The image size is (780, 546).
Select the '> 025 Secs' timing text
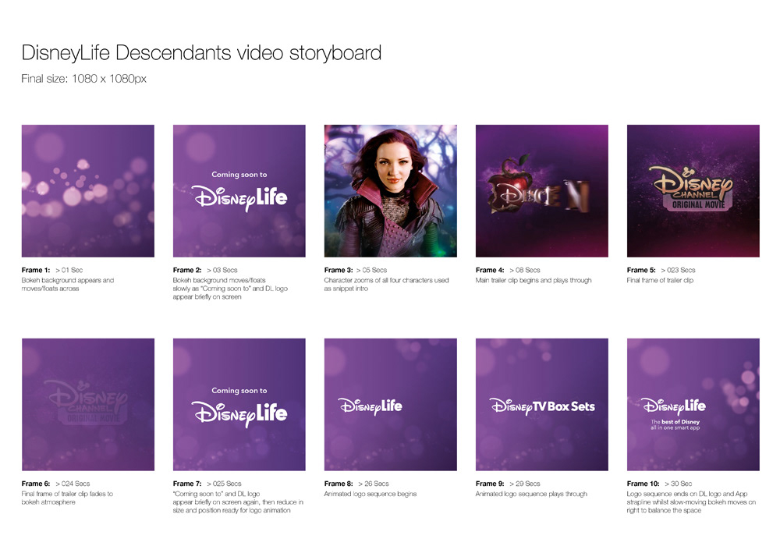tap(224, 484)
